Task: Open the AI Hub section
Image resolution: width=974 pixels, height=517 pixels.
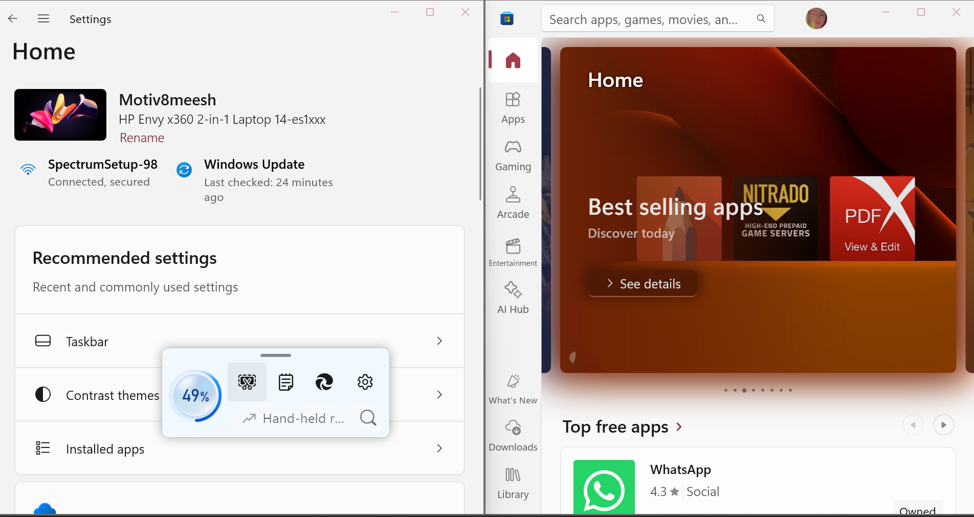Action: point(513,298)
